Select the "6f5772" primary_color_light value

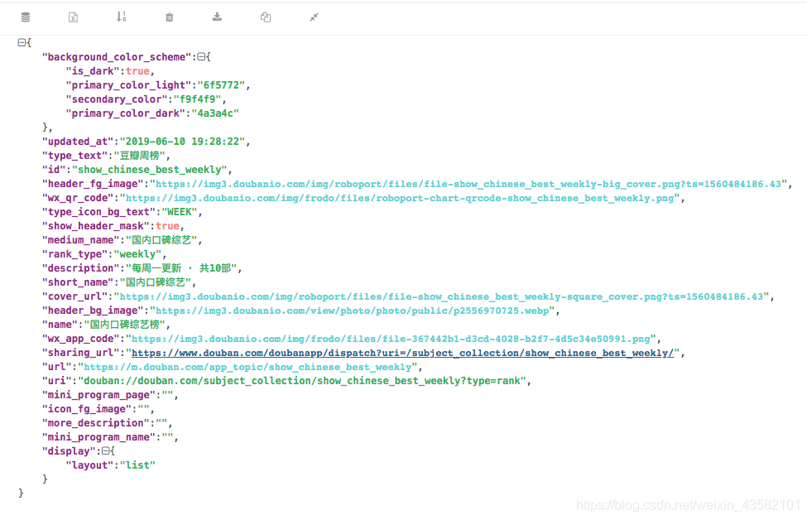(x=221, y=85)
